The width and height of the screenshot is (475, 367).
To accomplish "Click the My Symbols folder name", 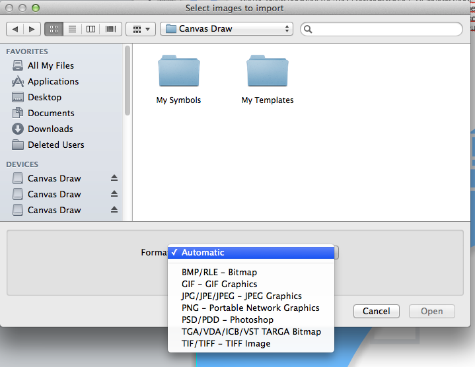I will pos(178,100).
